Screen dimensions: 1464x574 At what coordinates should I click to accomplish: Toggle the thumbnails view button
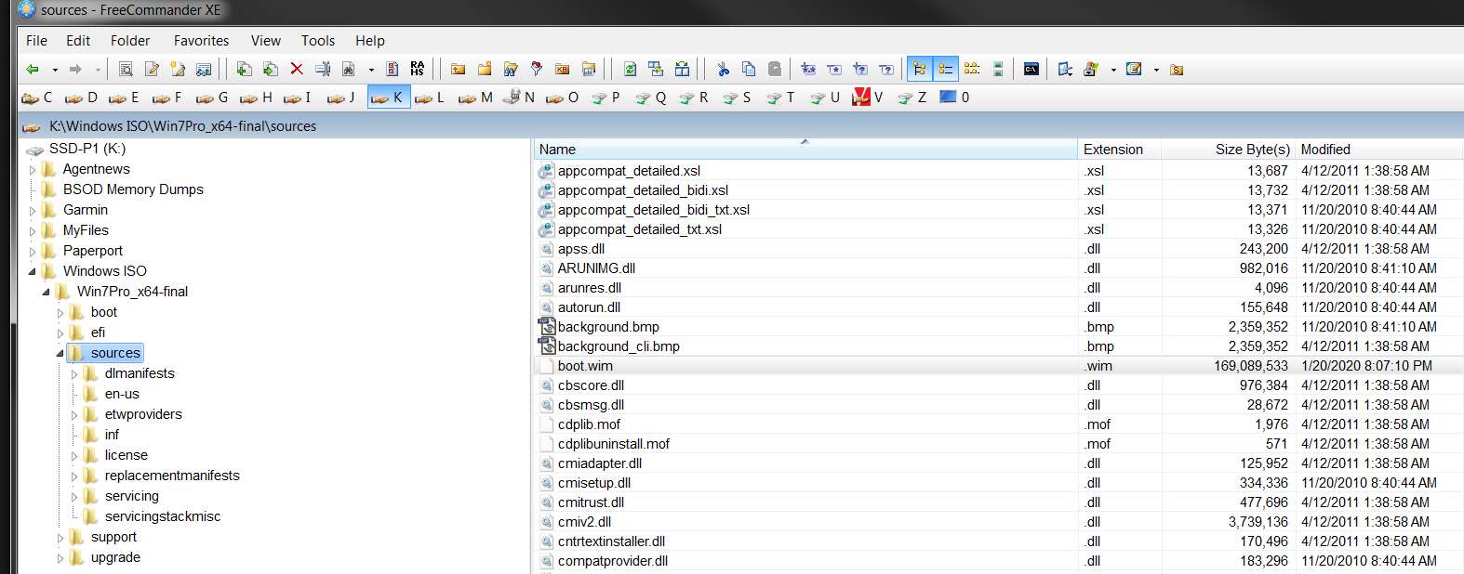(x=998, y=70)
